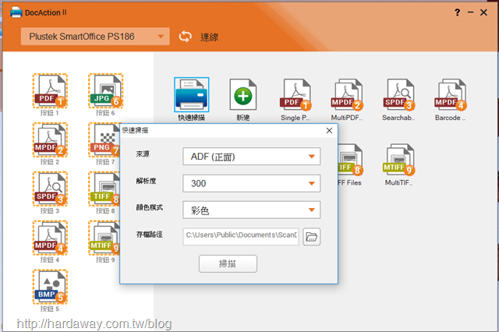Browse for save path folder icon
Viewport: 499px width, 332px height.
[x=312, y=237]
